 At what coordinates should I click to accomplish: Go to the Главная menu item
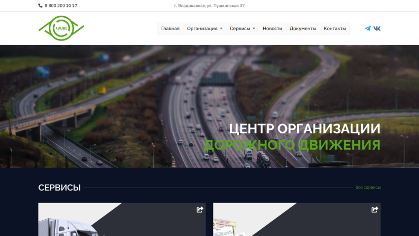170,28
